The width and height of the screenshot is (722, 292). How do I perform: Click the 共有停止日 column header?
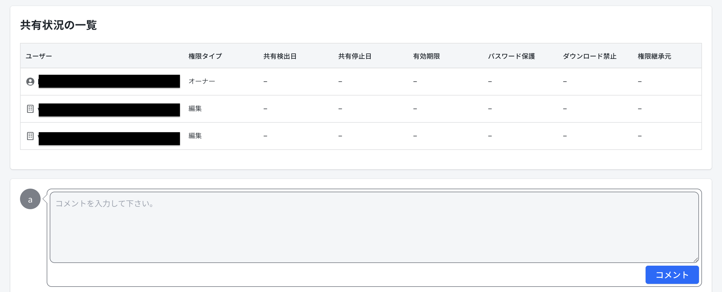pos(355,56)
